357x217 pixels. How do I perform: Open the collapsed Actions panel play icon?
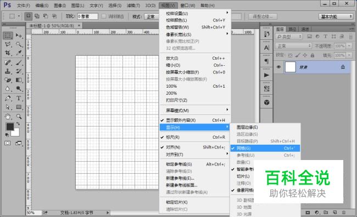[x=266, y=75]
